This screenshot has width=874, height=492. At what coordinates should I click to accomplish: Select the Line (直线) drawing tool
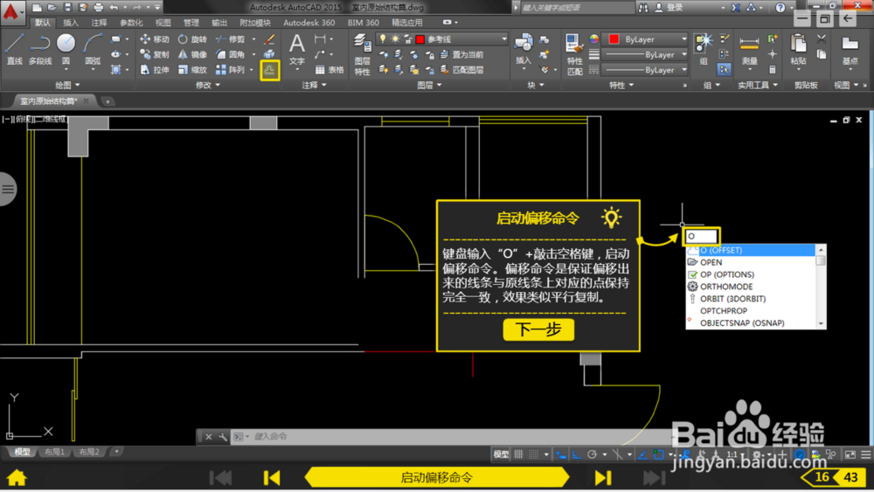tap(15, 50)
